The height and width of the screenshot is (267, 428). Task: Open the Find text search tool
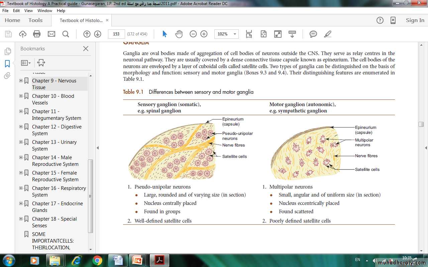click(x=66, y=34)
